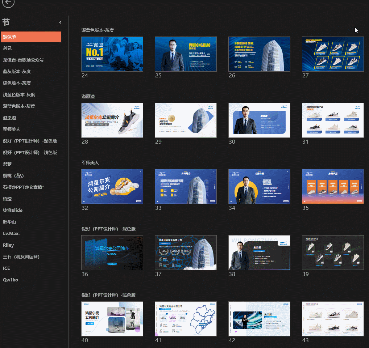Select slide 32 thumbnail
Screen dimensions: 369x348
click(112, 186)
